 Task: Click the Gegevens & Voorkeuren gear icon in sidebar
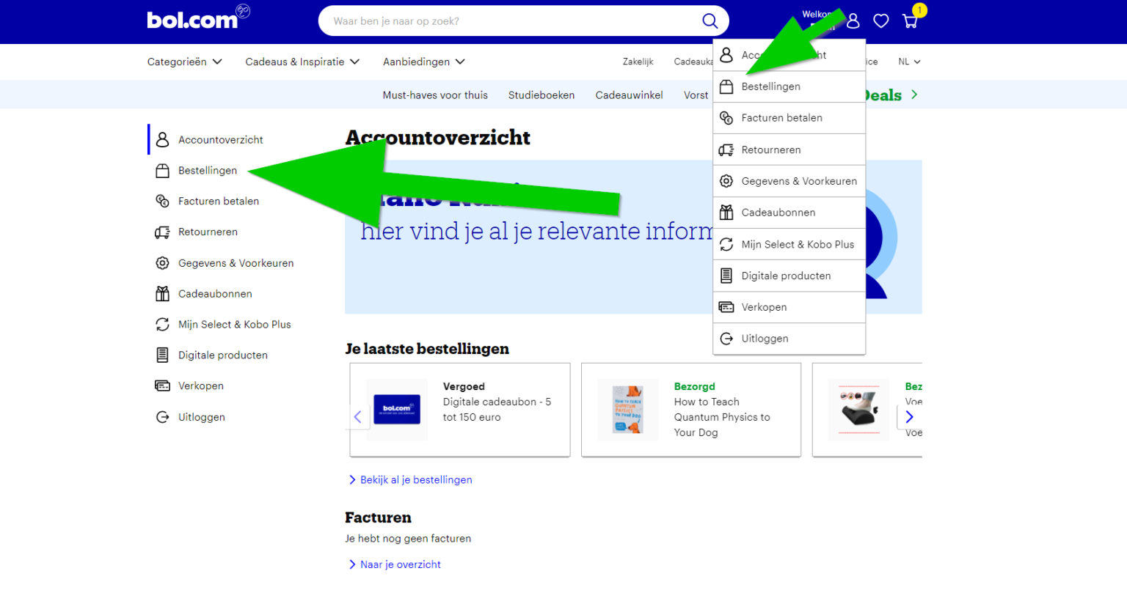pos(162,263)
